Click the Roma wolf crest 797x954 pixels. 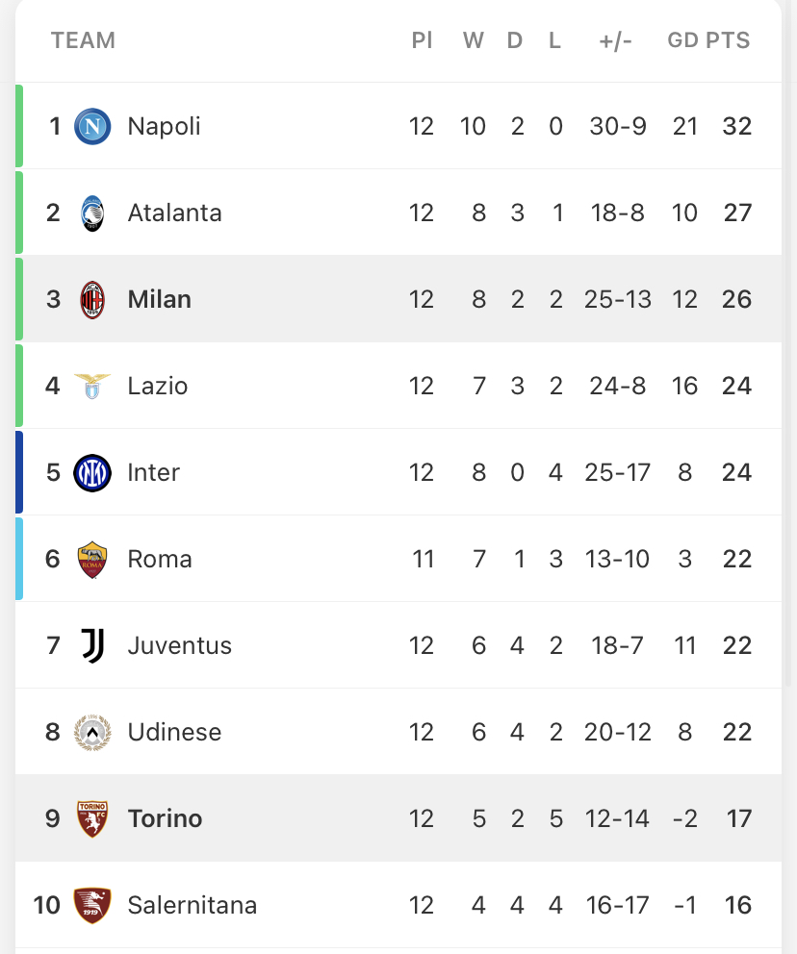(x=92, y=560)
